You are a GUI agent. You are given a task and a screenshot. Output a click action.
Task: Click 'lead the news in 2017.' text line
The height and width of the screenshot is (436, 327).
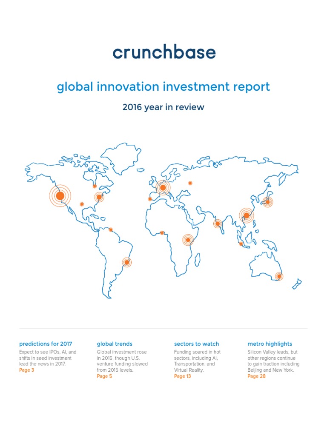(x=43, y=364)
